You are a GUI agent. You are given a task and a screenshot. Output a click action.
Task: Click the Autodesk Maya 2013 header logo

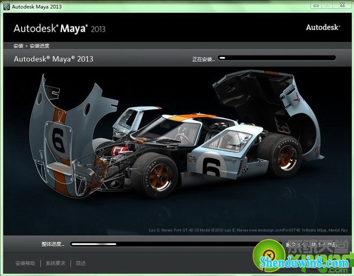pos(60,28)
